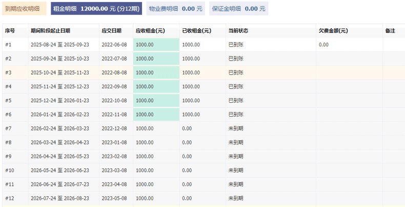Select highlighted row #3
This screenshot has width=405, height=207.
204,73
